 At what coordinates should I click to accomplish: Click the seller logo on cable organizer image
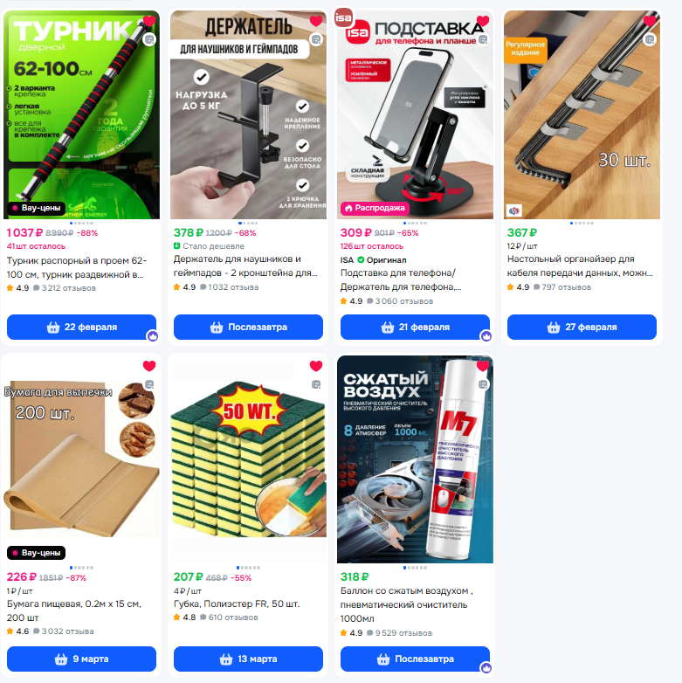(x=513, y=210)
